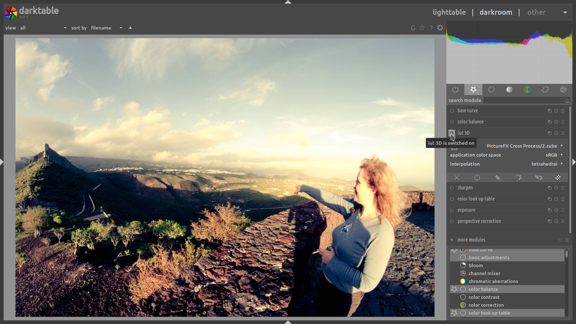Enable perspective correction module
This screenshot has width=576, height=324.
(x=452, y=221)
